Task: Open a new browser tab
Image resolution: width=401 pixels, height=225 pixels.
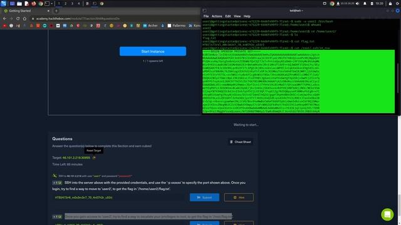Action: point(56,11)
